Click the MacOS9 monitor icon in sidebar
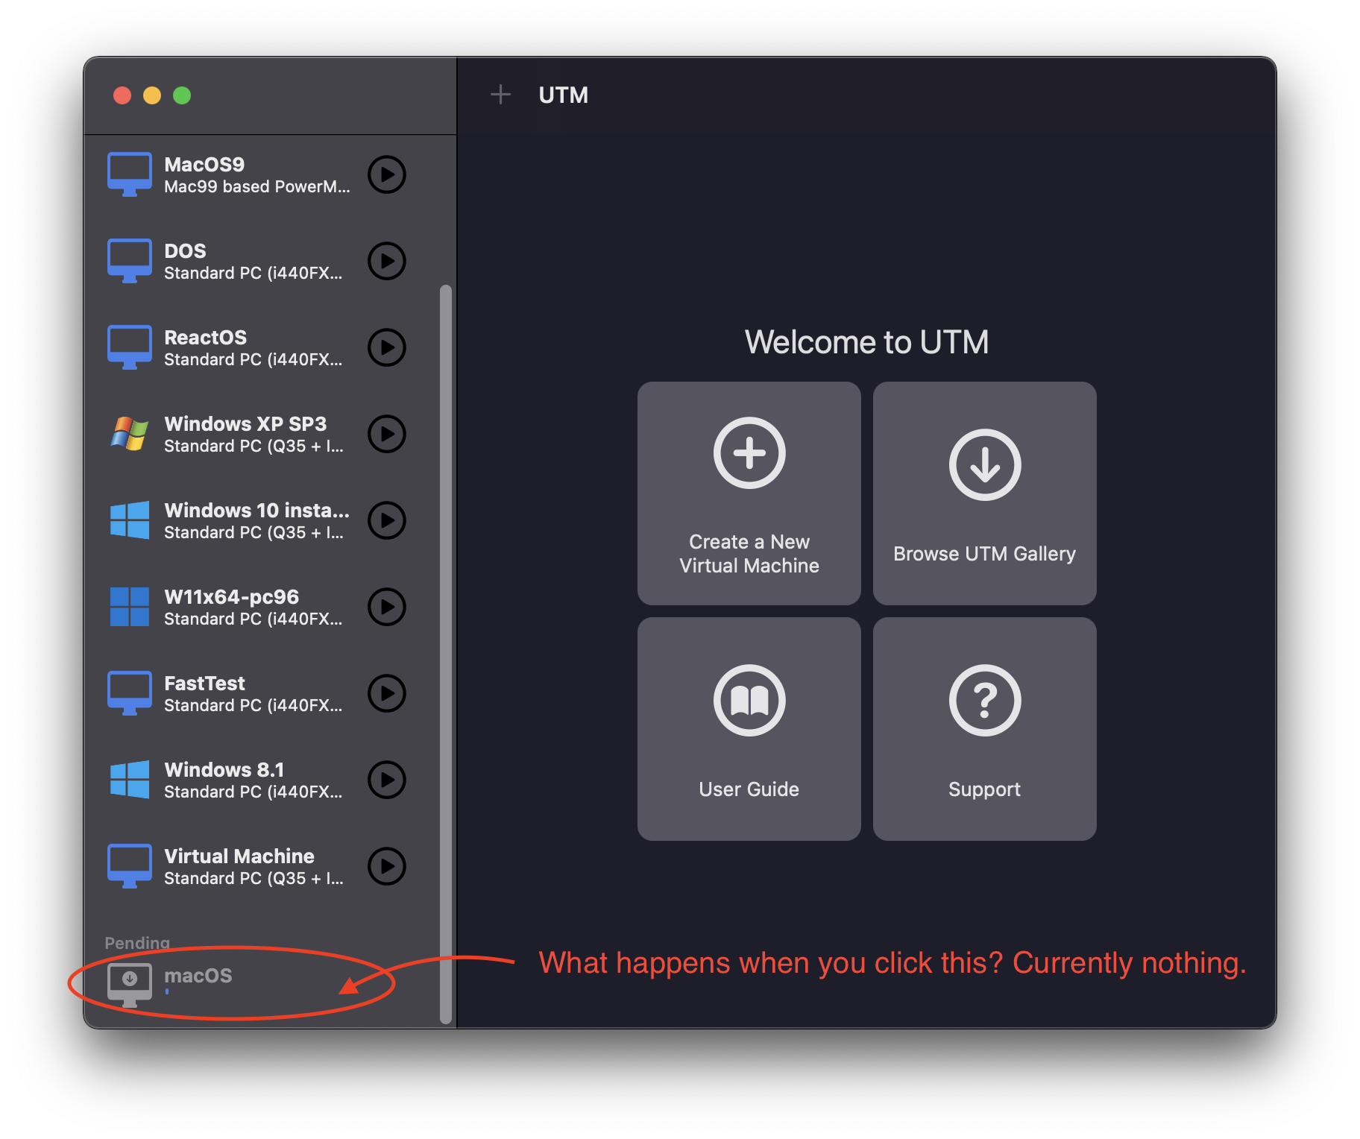 tap(130, 173)
